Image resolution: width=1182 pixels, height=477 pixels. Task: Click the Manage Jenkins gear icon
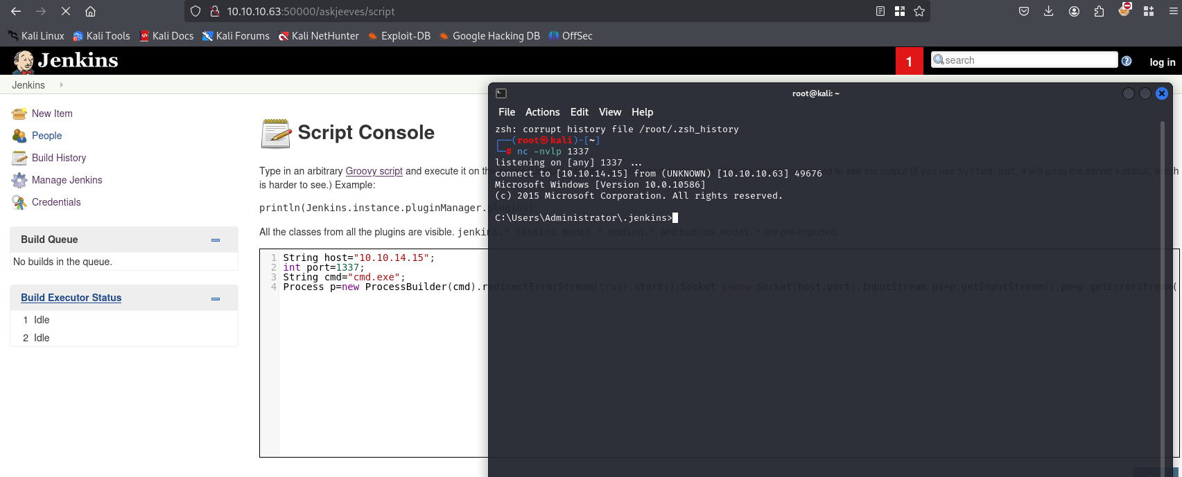[x=19, y=180]
